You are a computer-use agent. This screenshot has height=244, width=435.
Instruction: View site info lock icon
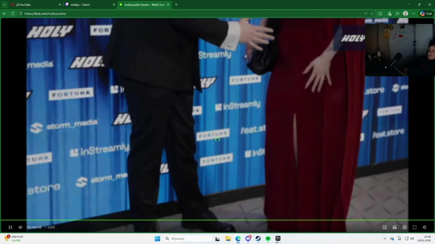tap(21, 14)
